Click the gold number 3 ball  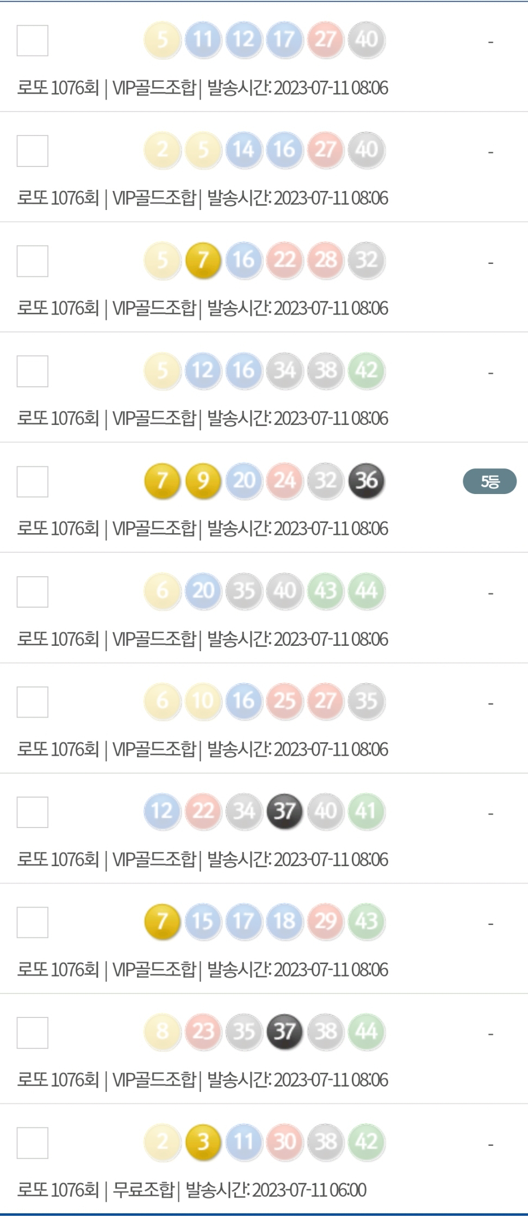pos(203,1142)
